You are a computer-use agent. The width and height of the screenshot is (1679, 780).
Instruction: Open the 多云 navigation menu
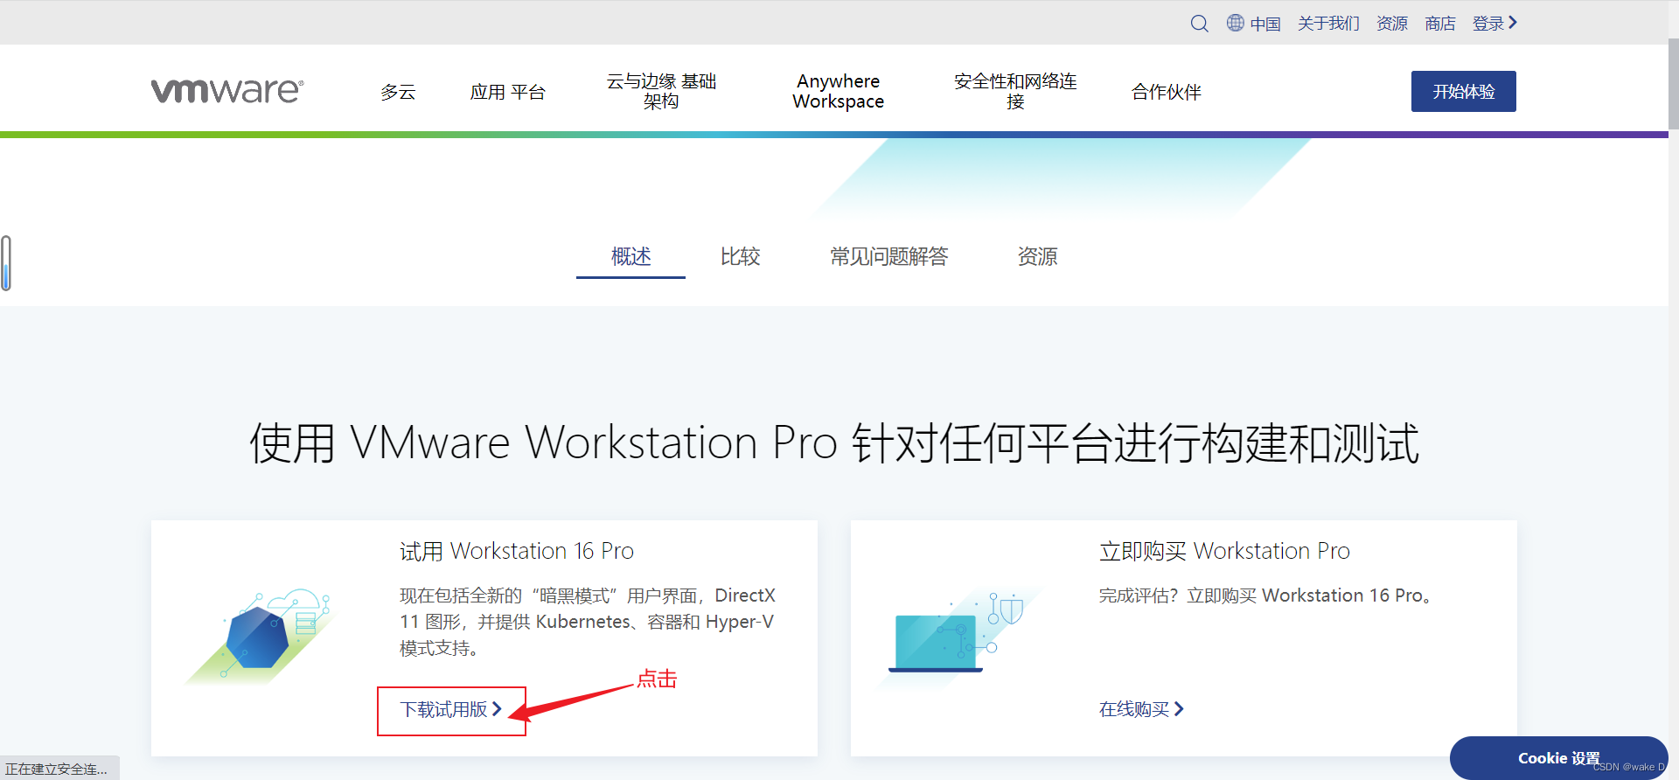[x=398, y=92]
